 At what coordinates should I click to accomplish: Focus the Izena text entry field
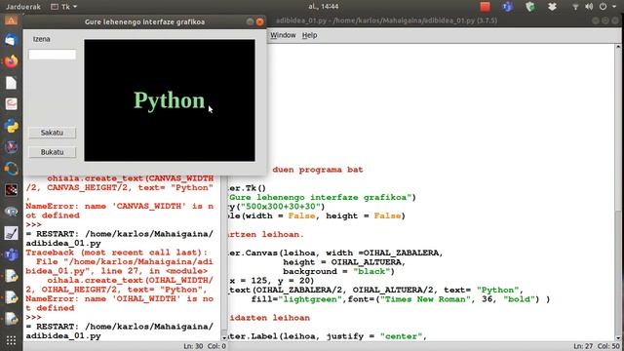tap(52, 55)
